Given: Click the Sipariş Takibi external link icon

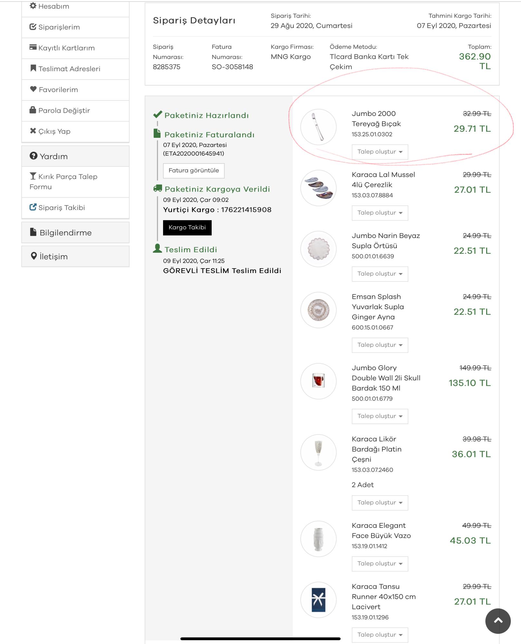Looking at the screenshot, I should coord(33,207).
